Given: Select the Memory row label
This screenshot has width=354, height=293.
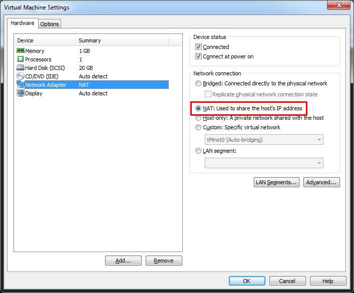Looking at the screenshot, I should pyautogui.click(x=35, y=51).
